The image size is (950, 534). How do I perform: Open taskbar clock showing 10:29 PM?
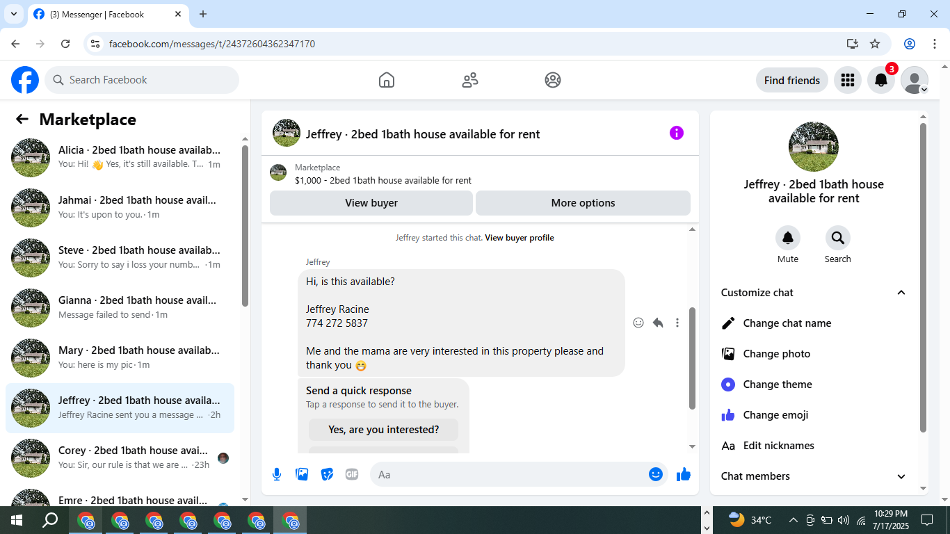pyautogui.click(x=890, y=520)
